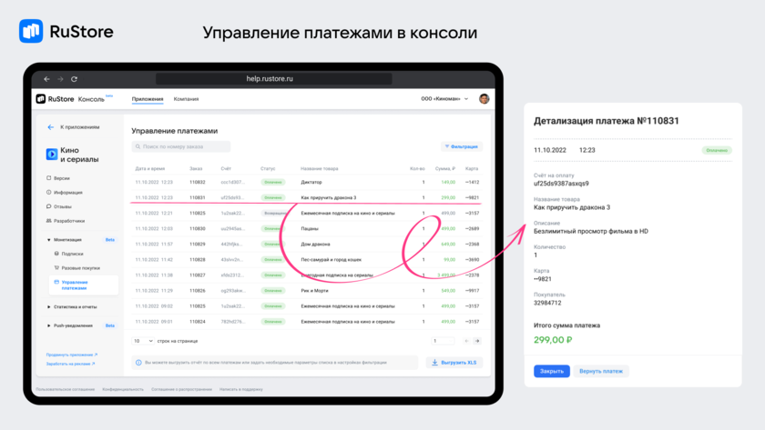Switch to the Компания tab
765x430 pixels.
click(186, 99)
